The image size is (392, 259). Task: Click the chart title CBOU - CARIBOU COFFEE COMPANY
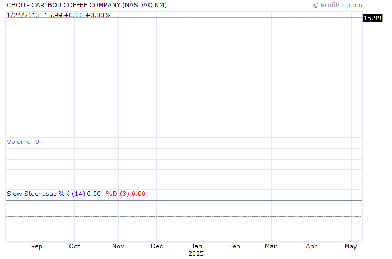(87, 5)
